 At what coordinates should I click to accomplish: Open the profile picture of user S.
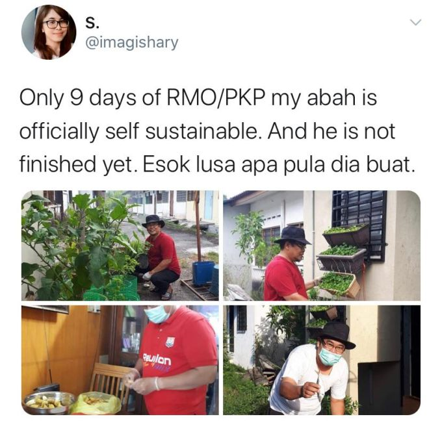coord(49,32)
